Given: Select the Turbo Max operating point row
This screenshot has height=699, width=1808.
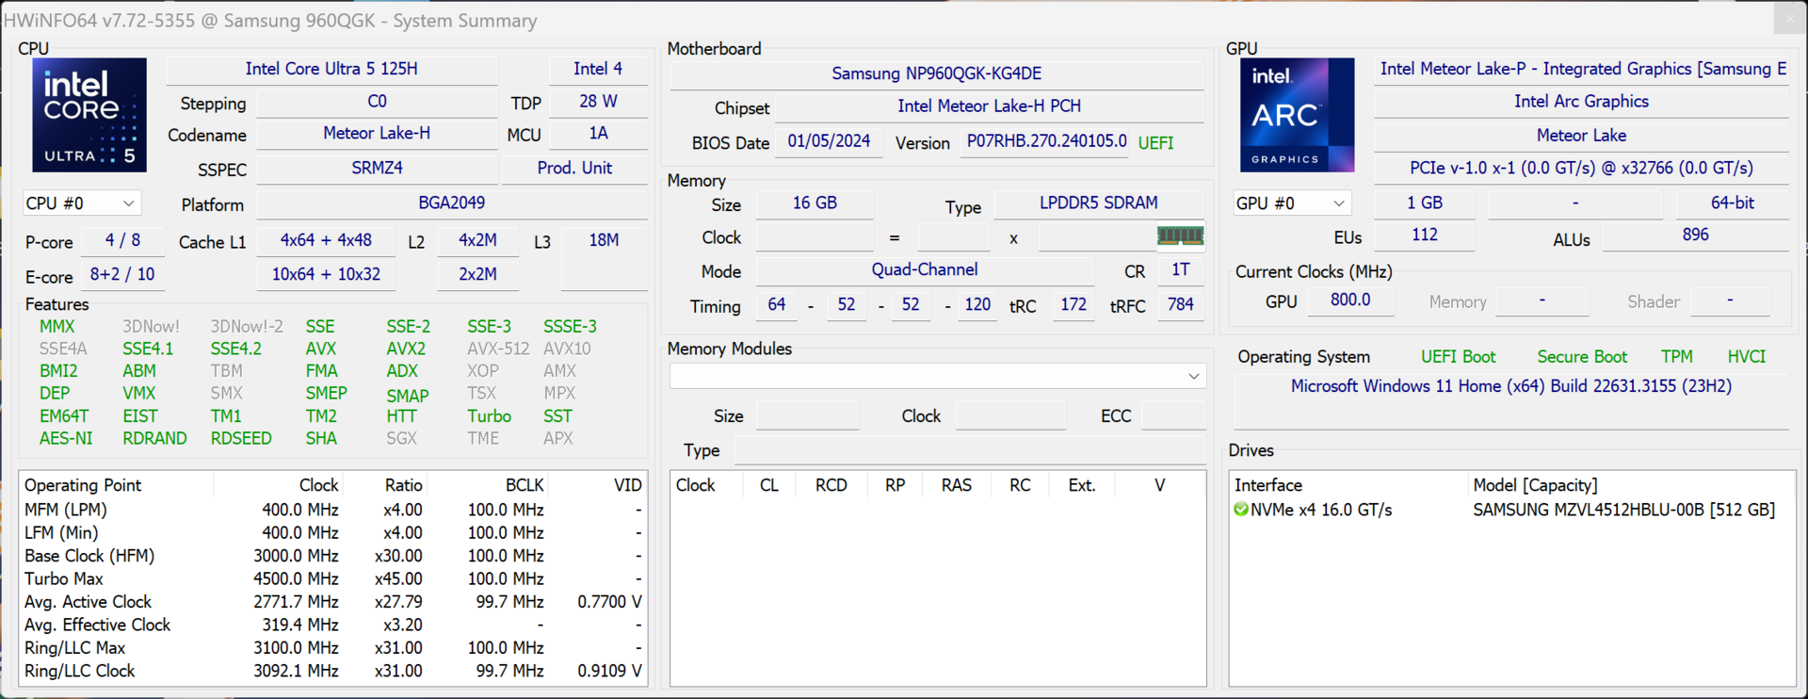Looking at the screenshot, I should 333,579.
